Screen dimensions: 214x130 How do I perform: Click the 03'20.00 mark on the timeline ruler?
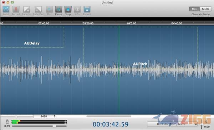[x=88, y=23]
